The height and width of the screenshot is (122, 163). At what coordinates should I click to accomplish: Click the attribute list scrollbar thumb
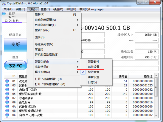(156, 87)
